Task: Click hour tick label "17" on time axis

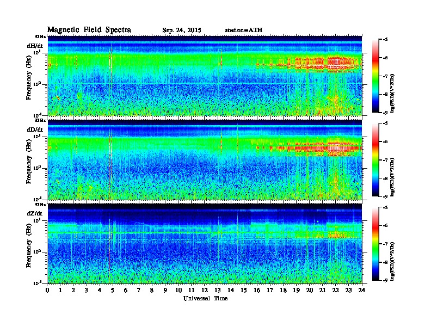Action: (270, 290)
